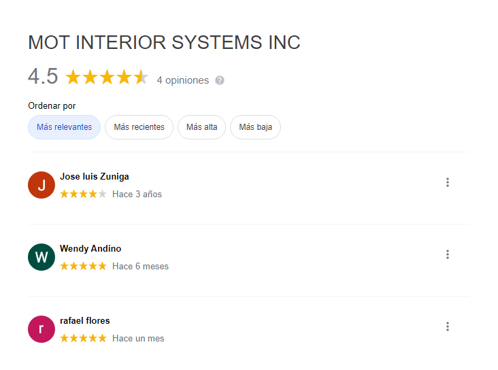Sort reviews by Más baja
This screenshot has width=498, height=370.
(255, 127)
